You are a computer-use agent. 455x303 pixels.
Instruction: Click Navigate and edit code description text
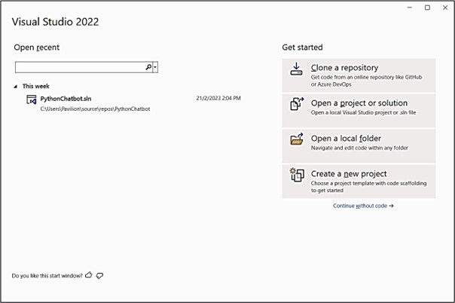click(359, 148)
